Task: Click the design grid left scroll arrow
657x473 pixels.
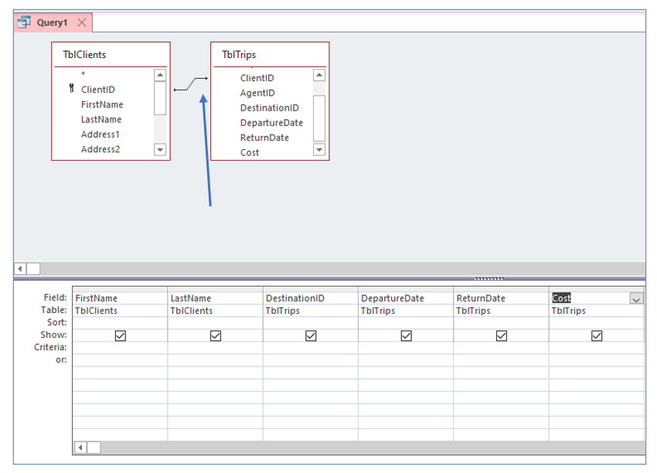Action: [x=80, y=447]
